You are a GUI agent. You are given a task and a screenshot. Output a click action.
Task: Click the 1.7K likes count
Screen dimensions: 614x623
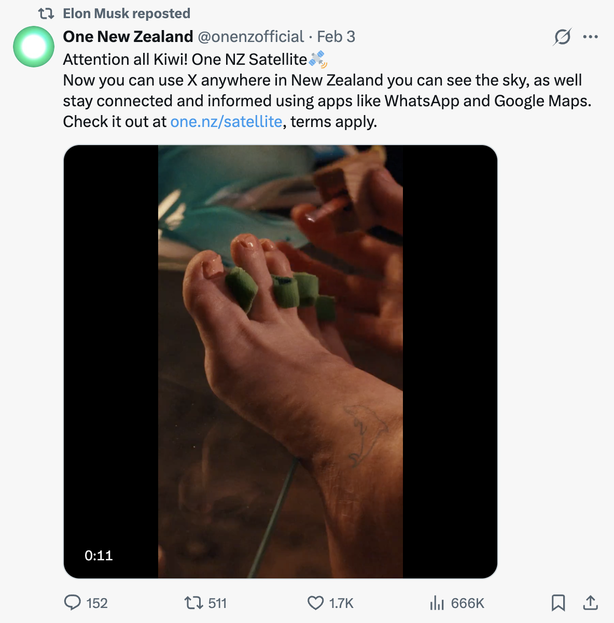click(x=341, y=603)
